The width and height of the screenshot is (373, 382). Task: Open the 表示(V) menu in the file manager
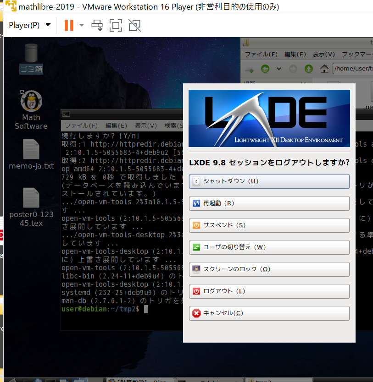pyautogui.click(x=324, y=54)
